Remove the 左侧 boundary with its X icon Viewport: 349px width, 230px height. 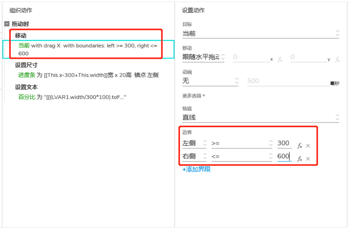pos(308,146)
